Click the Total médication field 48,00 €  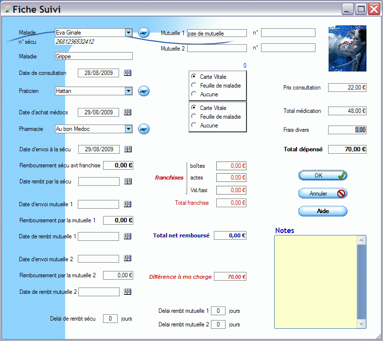pyautogui.click(x=347, y=111)
